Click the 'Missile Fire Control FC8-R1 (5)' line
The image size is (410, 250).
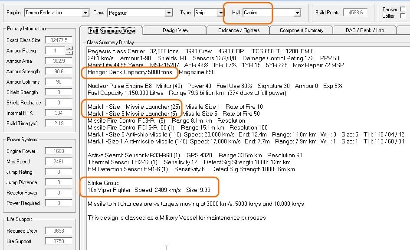[x=168, y=121]
